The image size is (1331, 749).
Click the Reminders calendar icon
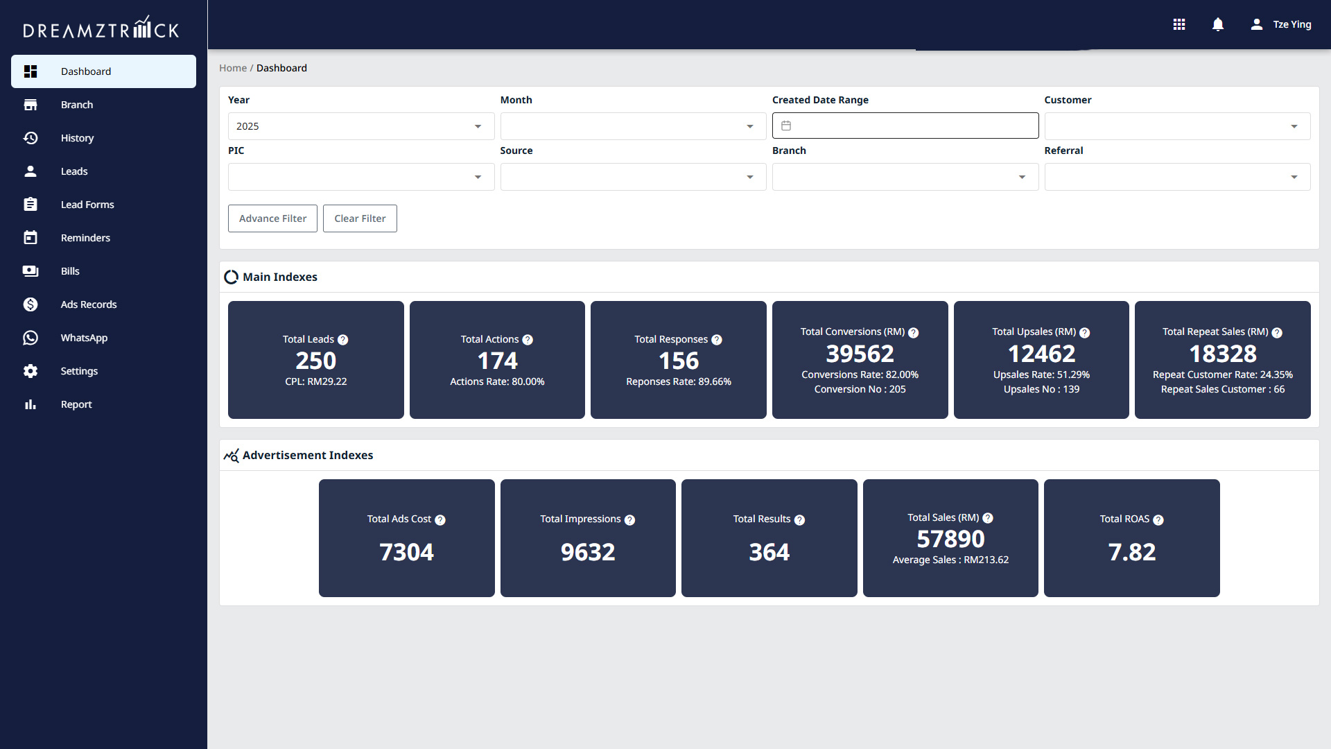pyautogui.click(x=31, y=238)
